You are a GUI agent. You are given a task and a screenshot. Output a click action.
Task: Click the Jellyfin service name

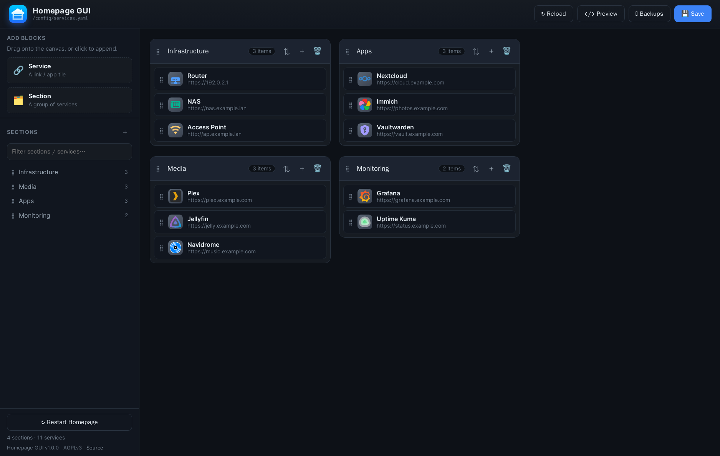pyautogui.click(x=198, y=219)
